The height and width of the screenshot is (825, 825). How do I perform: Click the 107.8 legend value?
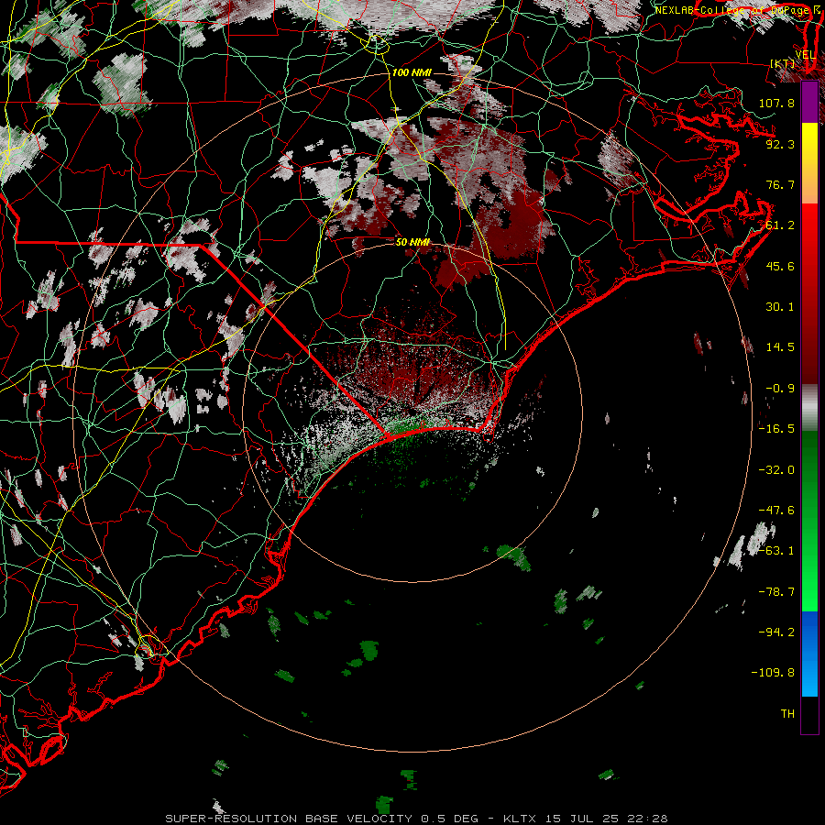click(776, 103)
